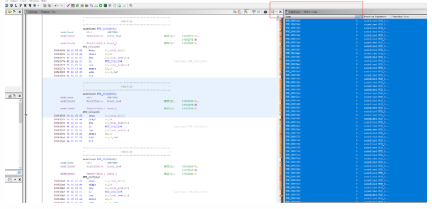Open the bottom-left panel menu dropdown arrow

[x=15, y=179]
